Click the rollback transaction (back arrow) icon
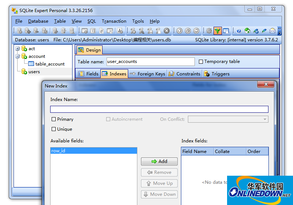The height and width of the screenshot is (205, 293). [196, 31]
